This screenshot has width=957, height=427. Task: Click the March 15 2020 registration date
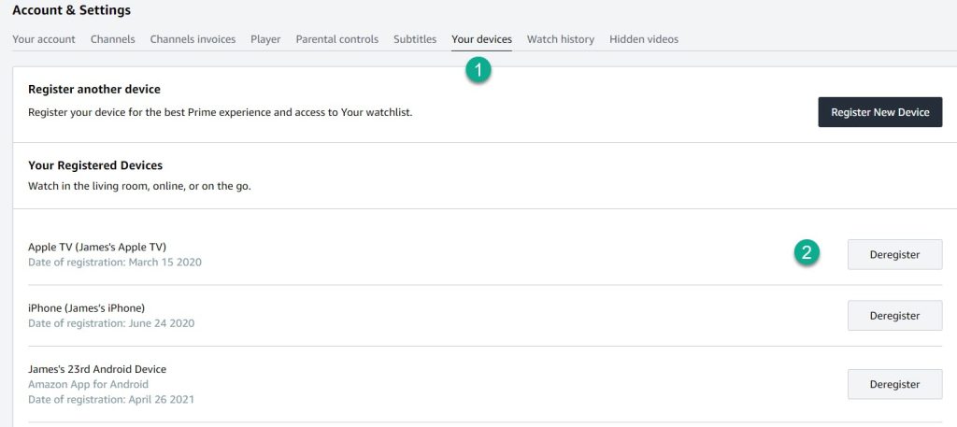115,263
